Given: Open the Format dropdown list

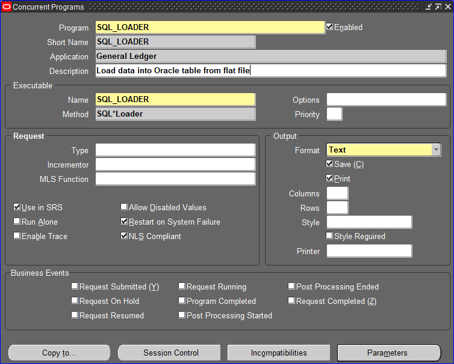Looking at the screenshot, I should (x=436, y=150).
